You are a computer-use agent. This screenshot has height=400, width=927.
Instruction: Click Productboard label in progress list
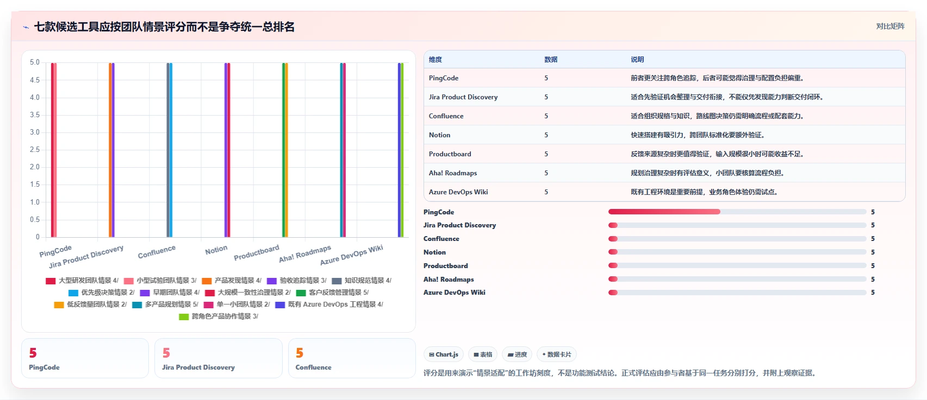pos(446,266)
